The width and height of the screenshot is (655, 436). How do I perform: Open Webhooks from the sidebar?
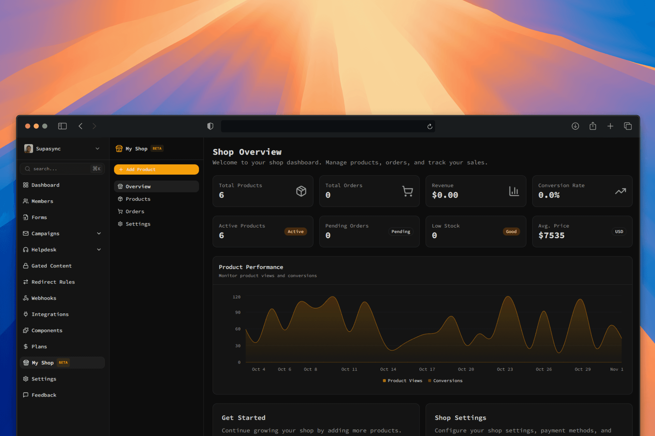click(x=44, y=298)
